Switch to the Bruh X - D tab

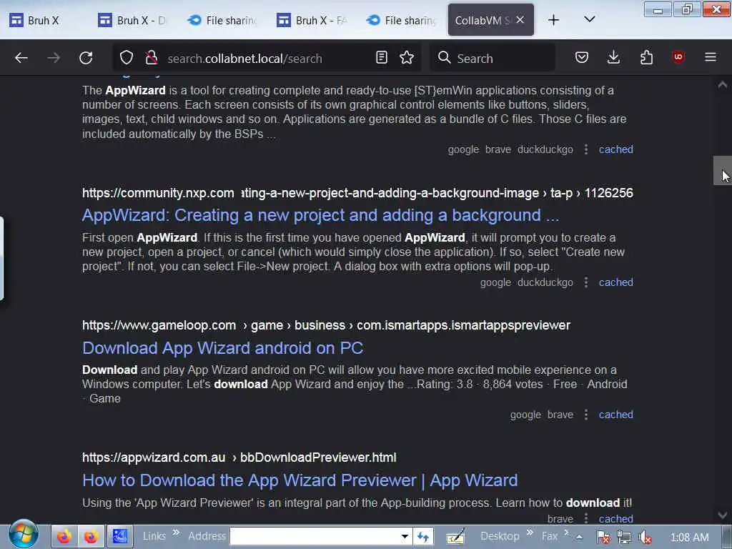point(132,20)
